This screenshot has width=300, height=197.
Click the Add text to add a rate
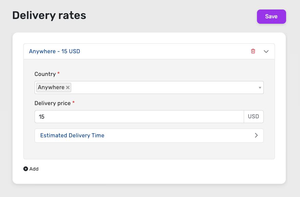[34, 169]
